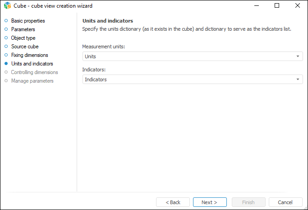Click the Source cube step bullet

coord(6,47)
